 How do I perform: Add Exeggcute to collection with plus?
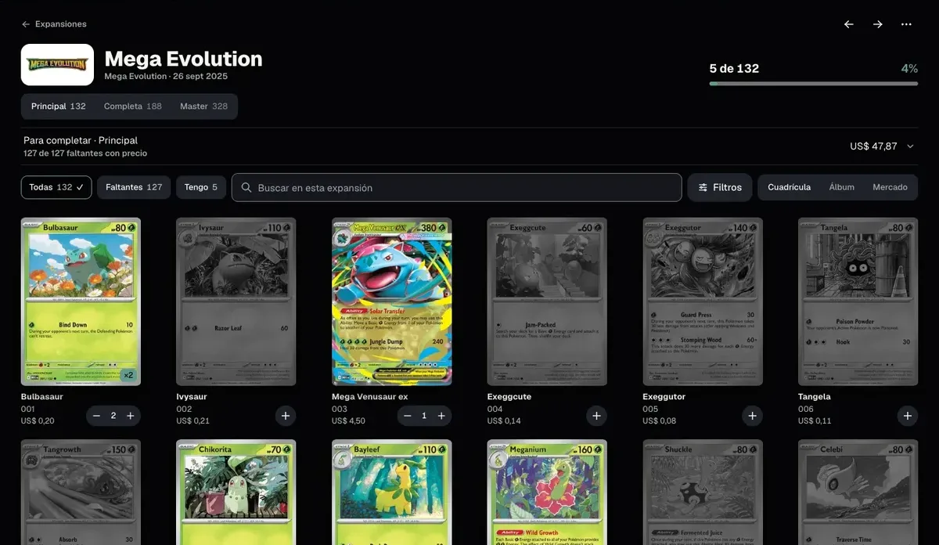[x=596, y=416]
